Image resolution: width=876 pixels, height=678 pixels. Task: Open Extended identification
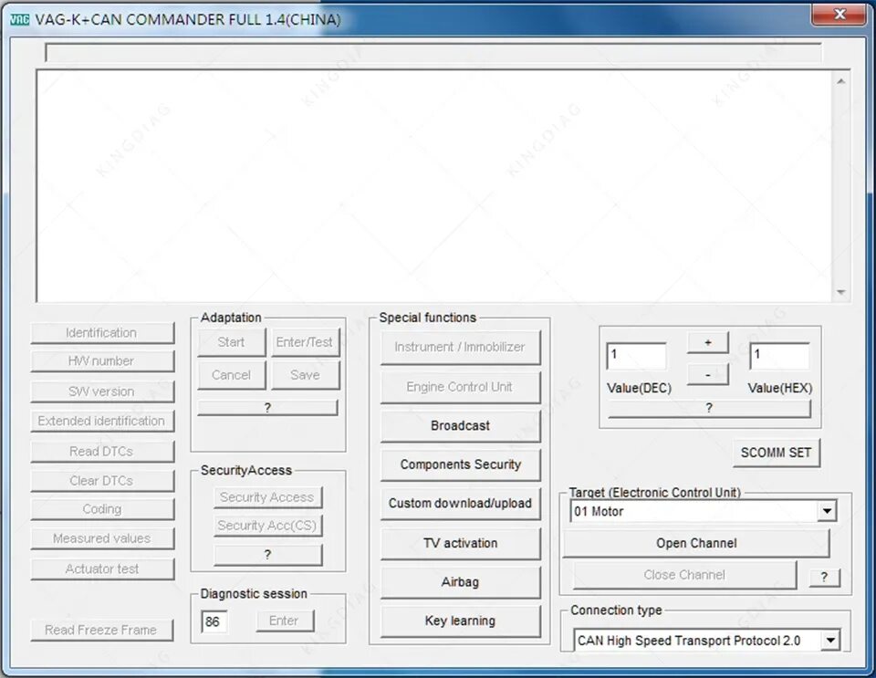click(102, 421)
